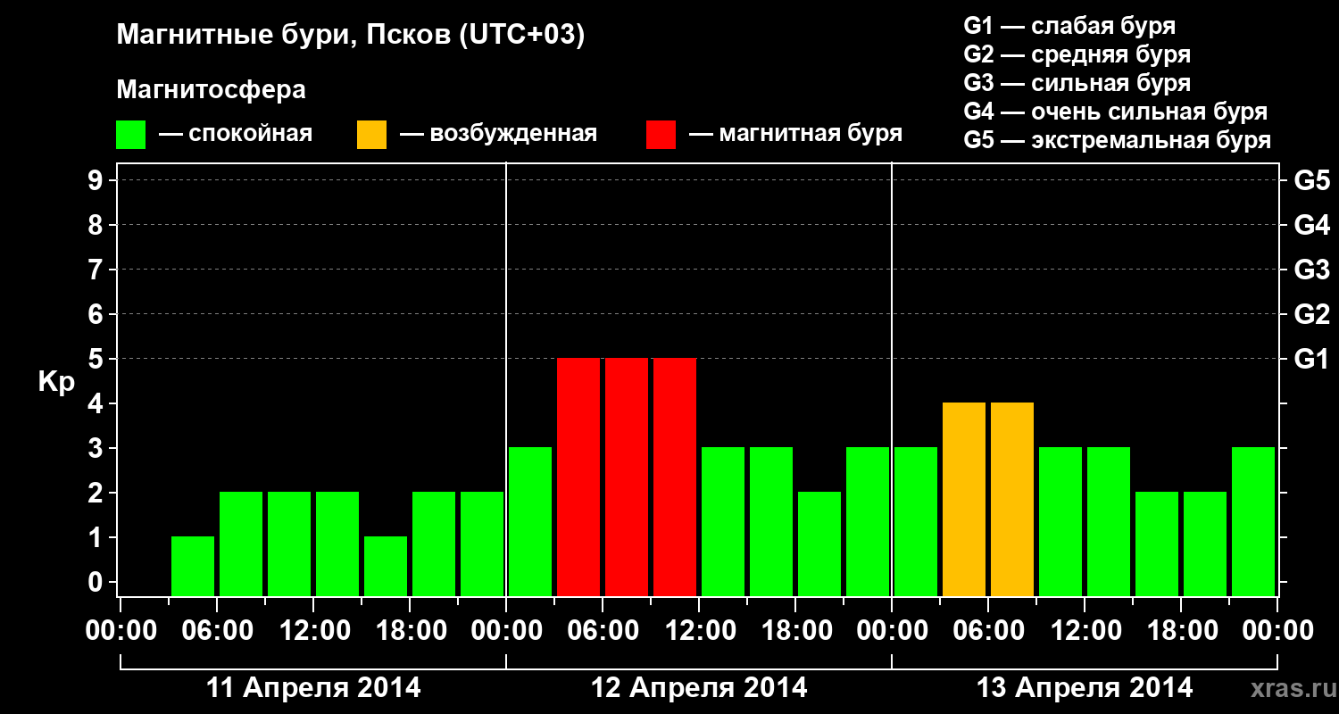Click the G4 label on right axis

pyautogui.click(x=1311, y=226)
